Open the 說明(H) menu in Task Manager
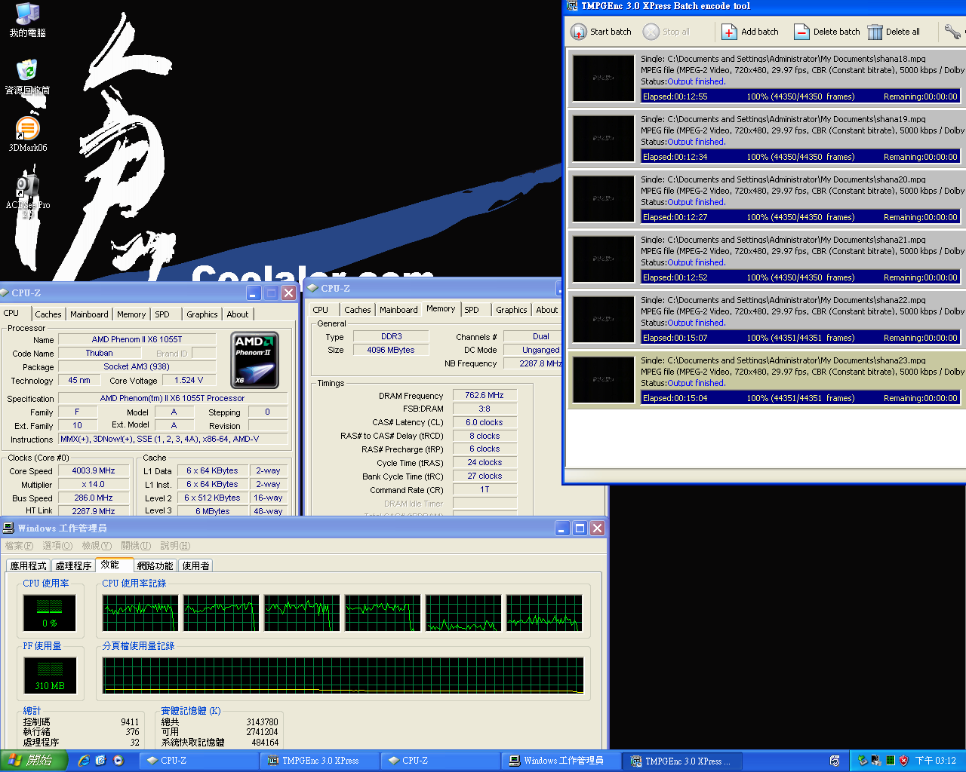Screen dimensions: 966x772 click(x=175, y=546)
